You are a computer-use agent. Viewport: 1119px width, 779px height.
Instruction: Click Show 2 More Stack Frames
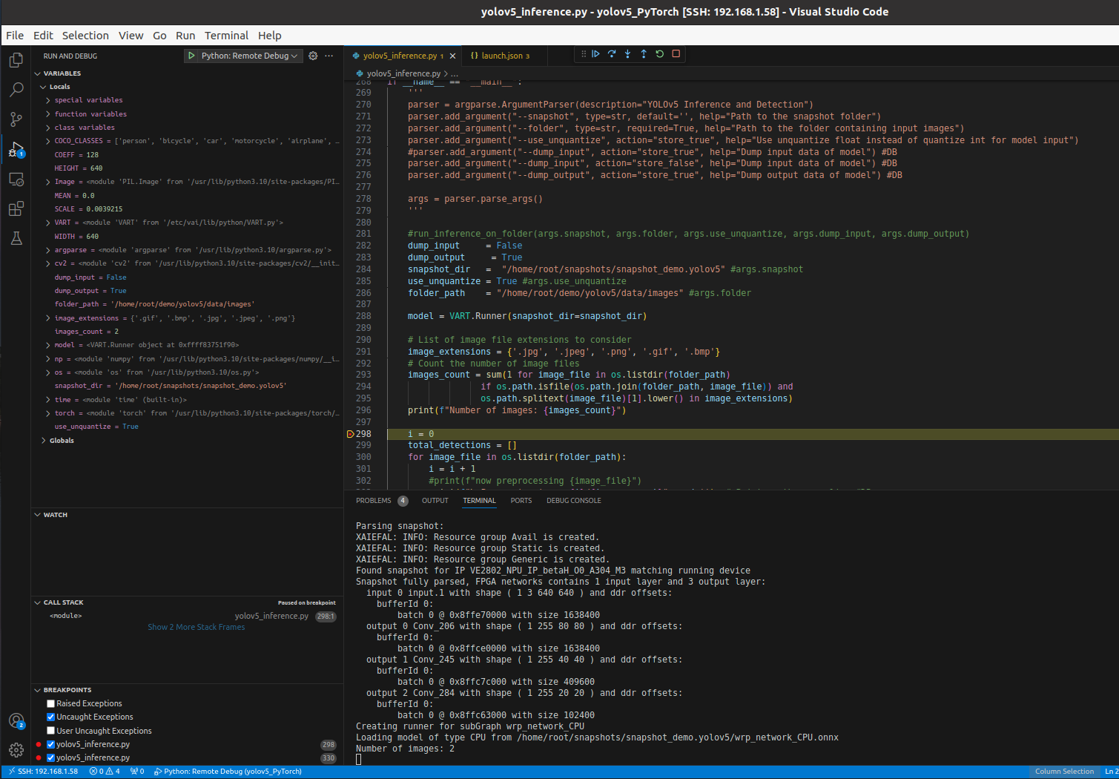(196, 627)
